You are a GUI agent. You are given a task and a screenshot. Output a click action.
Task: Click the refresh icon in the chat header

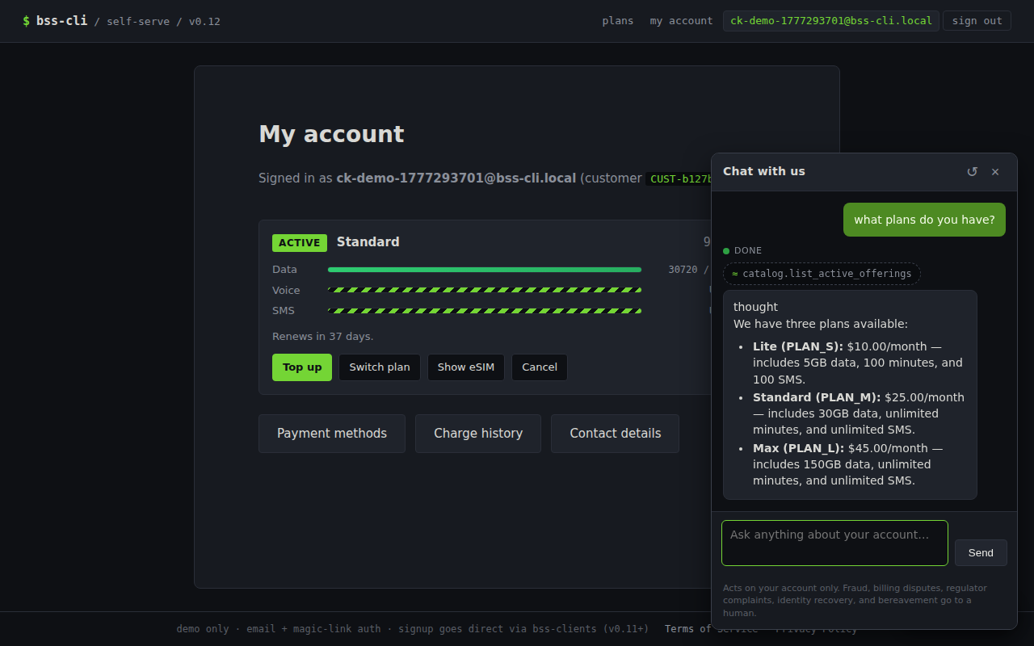pyautogui.click(x=972, y=171)
